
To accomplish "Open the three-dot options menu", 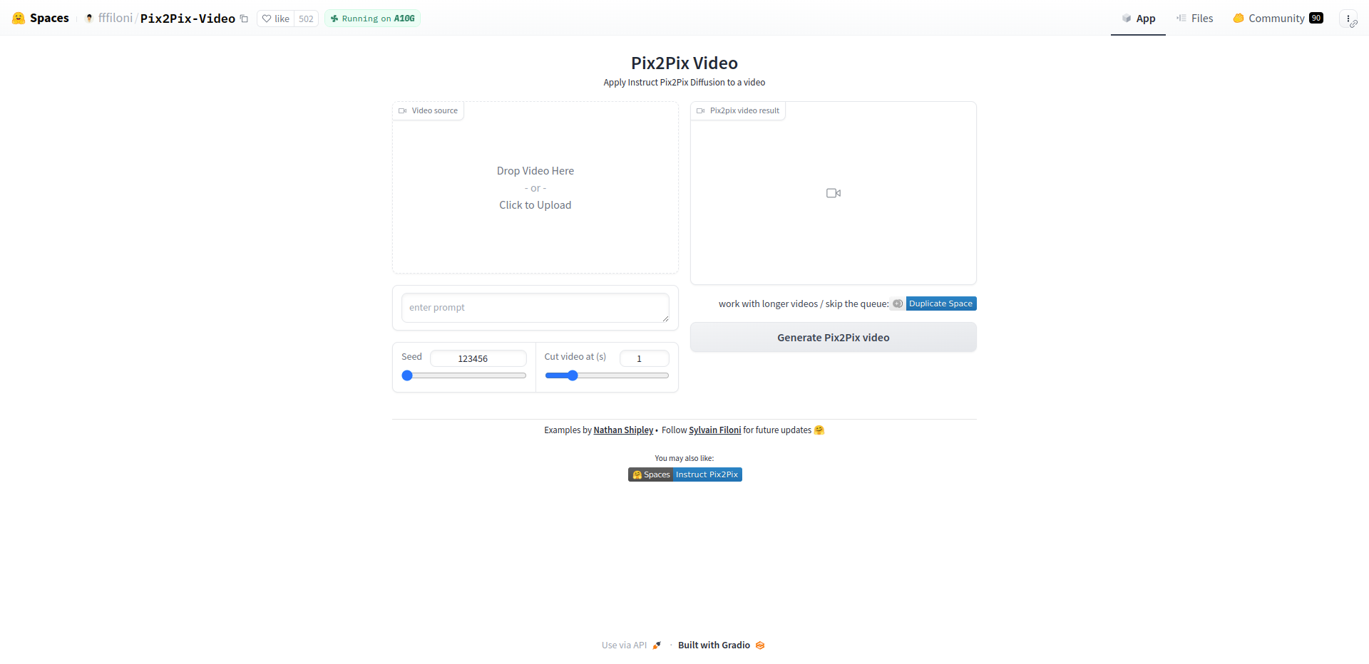I will click(x=1348, y=19).
